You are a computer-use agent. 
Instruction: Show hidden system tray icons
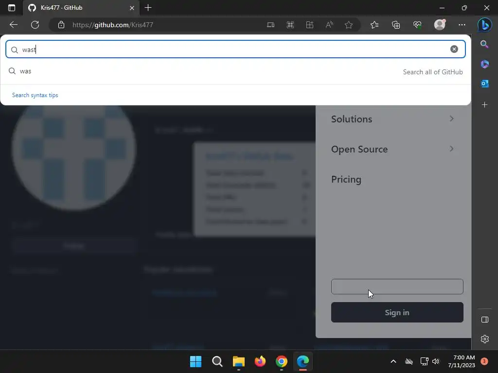[393, 361]
